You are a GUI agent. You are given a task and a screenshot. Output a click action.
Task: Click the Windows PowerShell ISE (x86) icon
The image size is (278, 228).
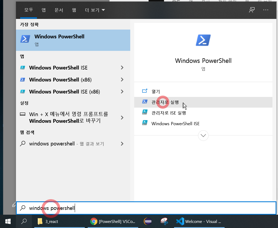[x=23, y=92]
